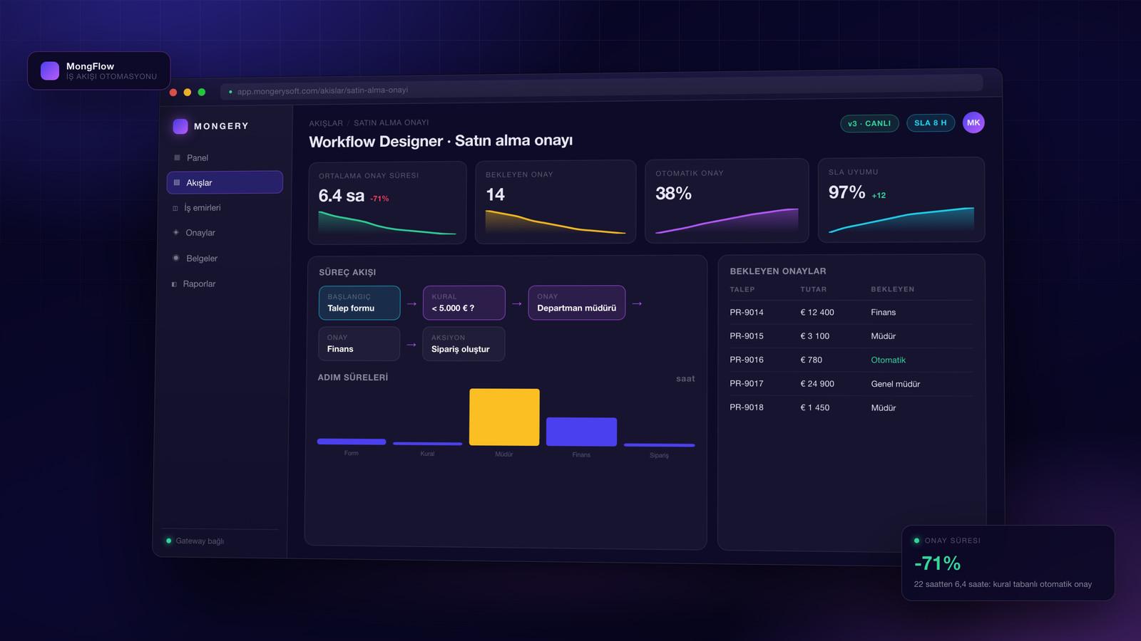
Task: Click the browser address bar URL
Action: 322,90
